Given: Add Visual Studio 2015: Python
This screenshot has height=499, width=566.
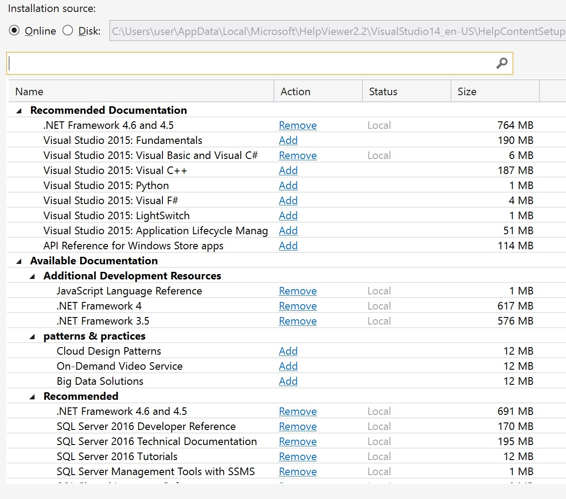Looking at the screenshot, I should (x=288, y=186).
